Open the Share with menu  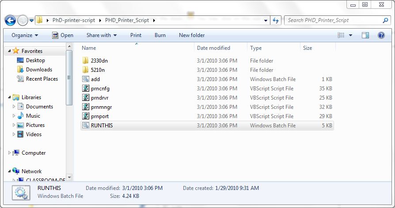pos(102,35)
